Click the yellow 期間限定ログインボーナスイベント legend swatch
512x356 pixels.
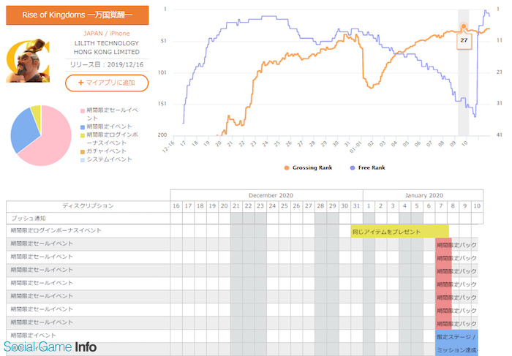click(x=83, y=135)
